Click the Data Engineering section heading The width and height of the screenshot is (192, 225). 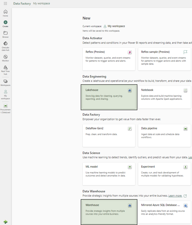[94, 76]
